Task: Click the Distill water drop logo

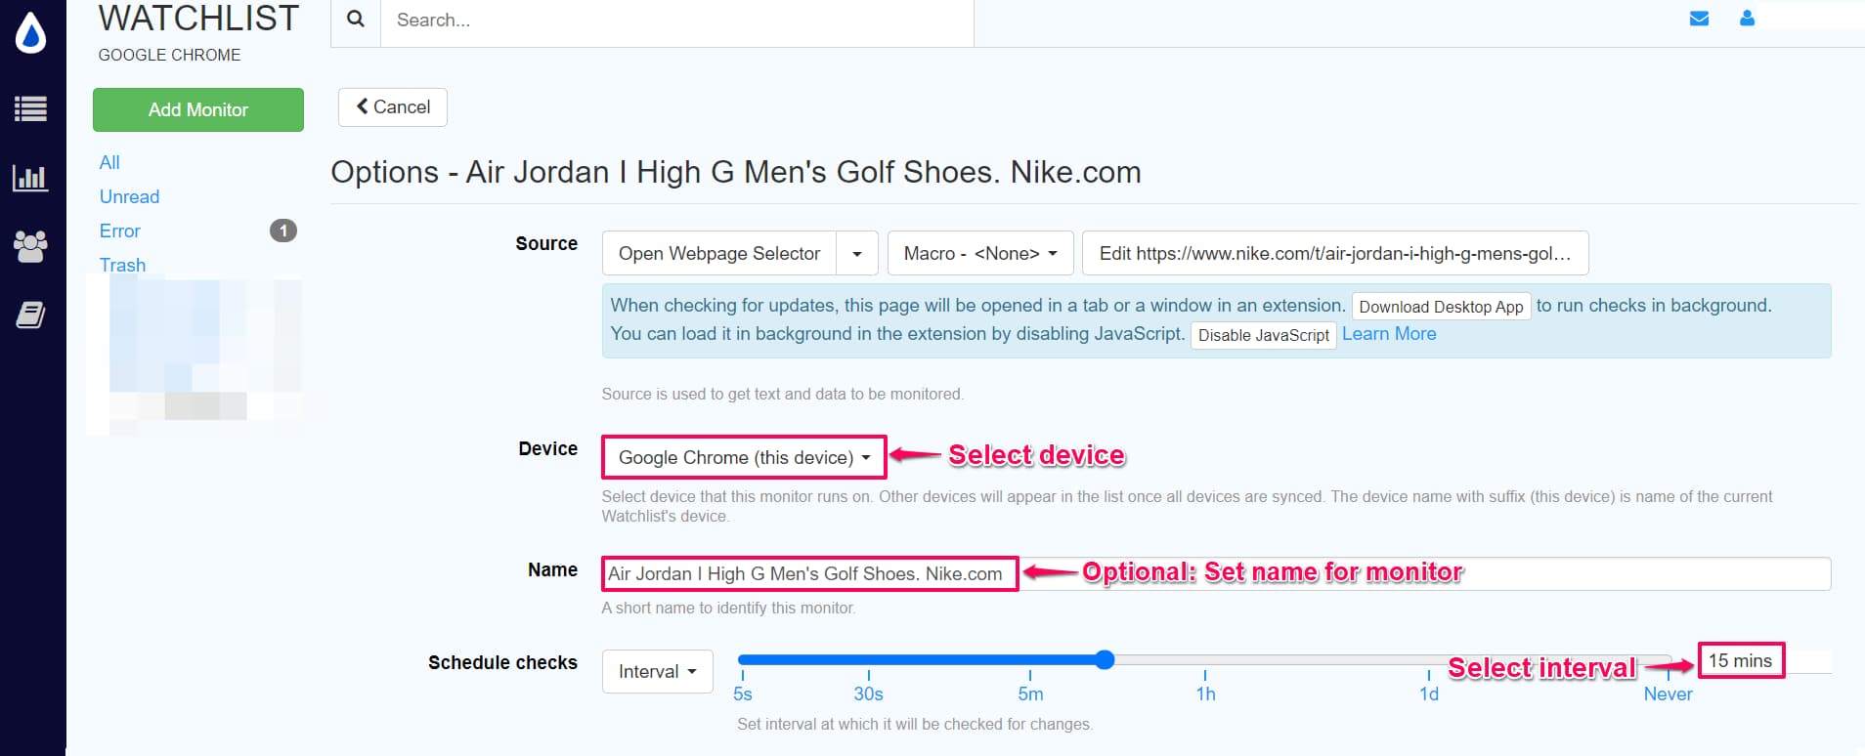Action: (31, 33)
